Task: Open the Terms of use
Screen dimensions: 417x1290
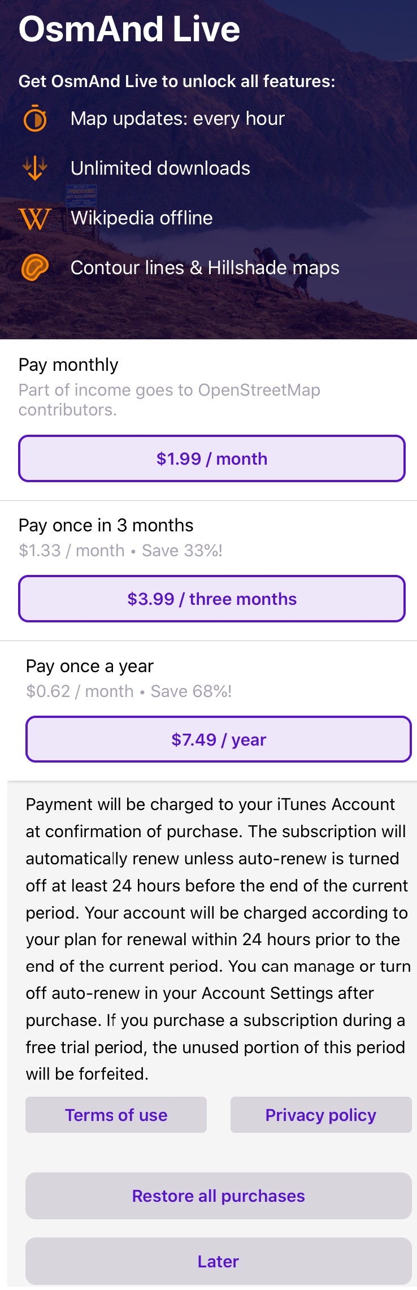Action: point(116,1115)
